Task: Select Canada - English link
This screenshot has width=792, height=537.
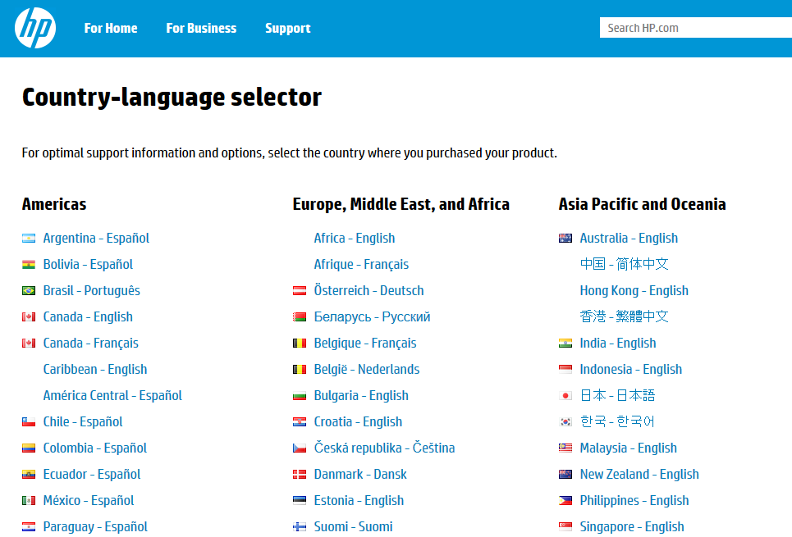Action: coord(88,317)
